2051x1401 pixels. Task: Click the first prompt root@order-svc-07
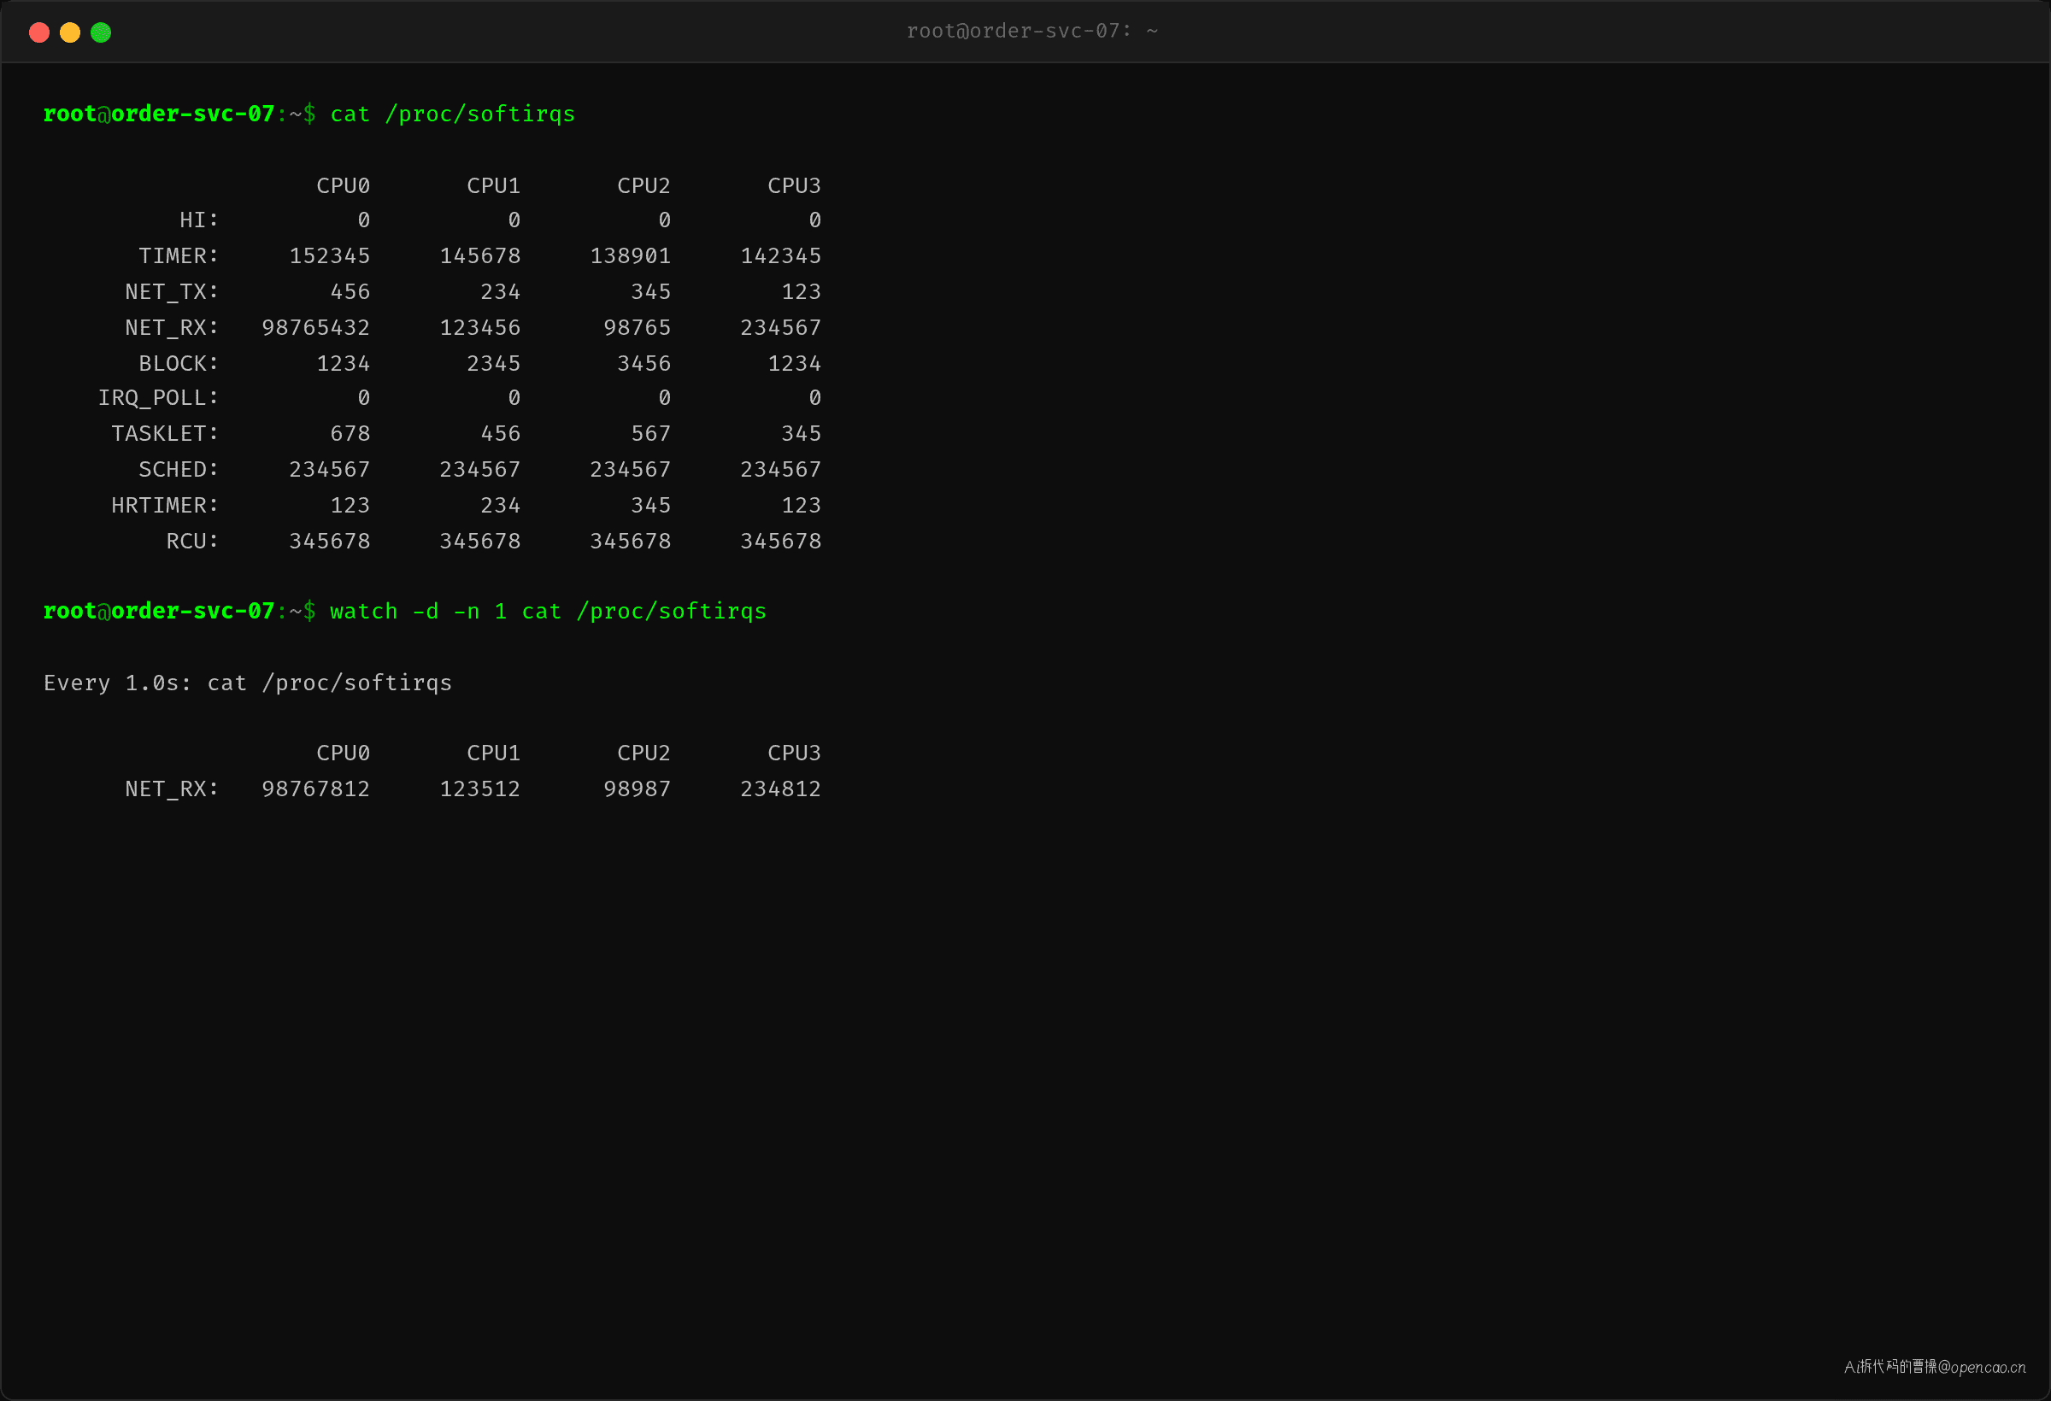click(x=159, y=114)
